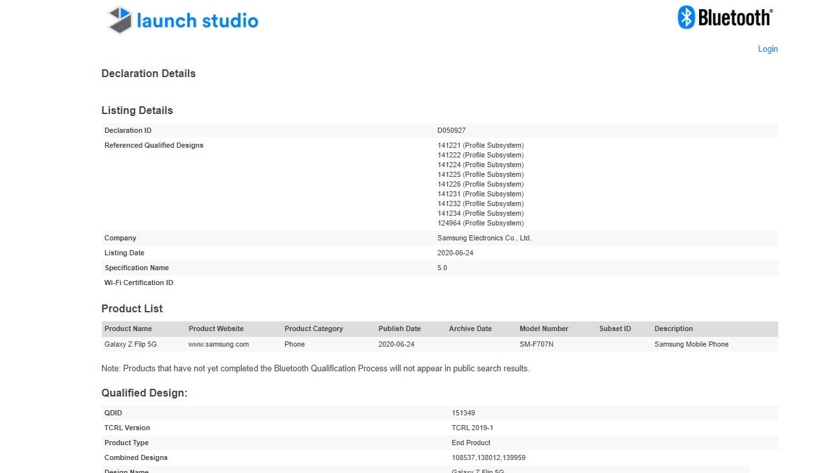Click the Archive Date column header

click(470, 329)
